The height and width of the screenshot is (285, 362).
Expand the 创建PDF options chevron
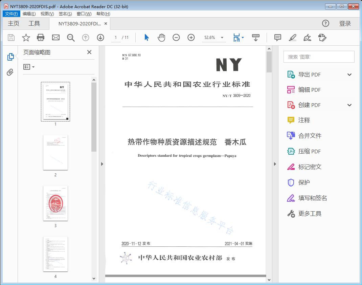[x=349, y=105]
